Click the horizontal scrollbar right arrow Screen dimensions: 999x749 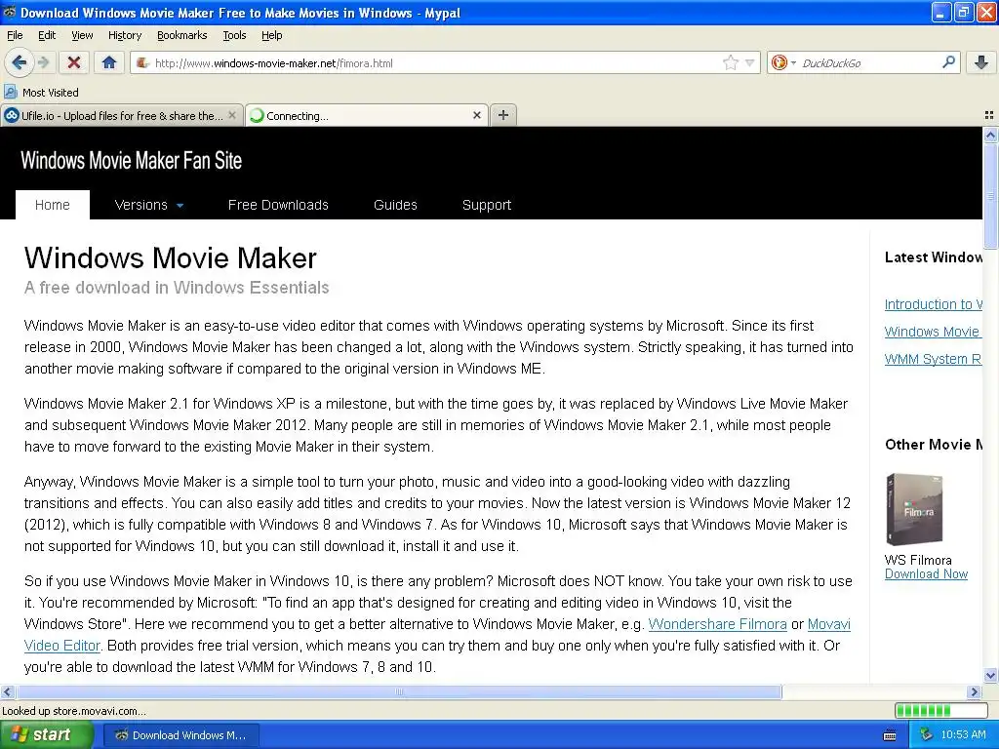[x=975, y=691]
